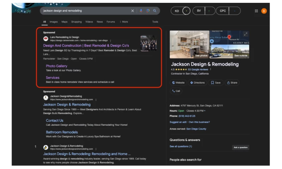
Task: Open the Design And Construction ad headline
Action: [x=86, y=45]
